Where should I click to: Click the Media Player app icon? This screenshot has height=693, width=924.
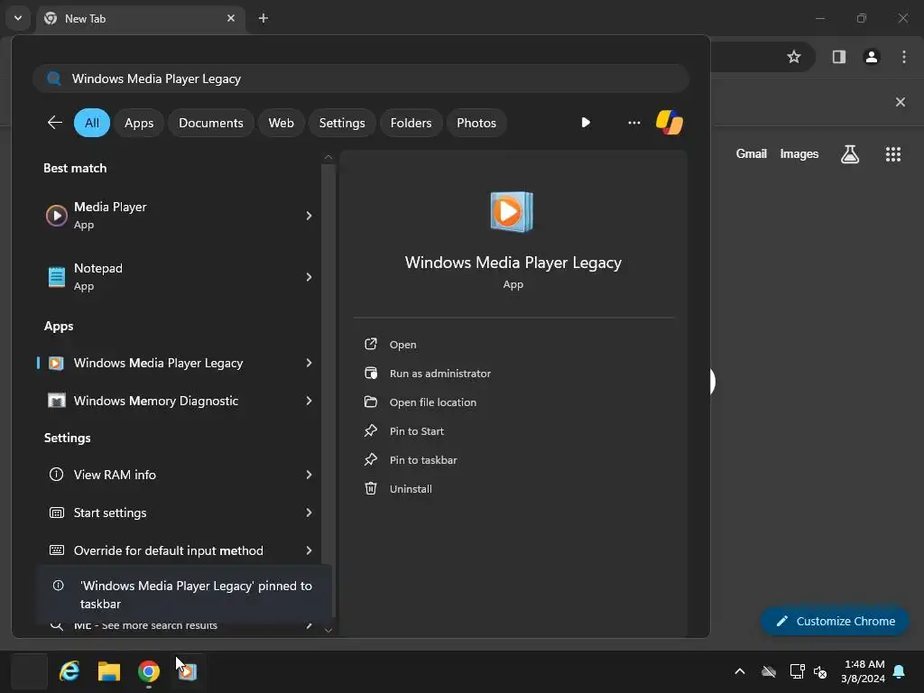point(57,216)
